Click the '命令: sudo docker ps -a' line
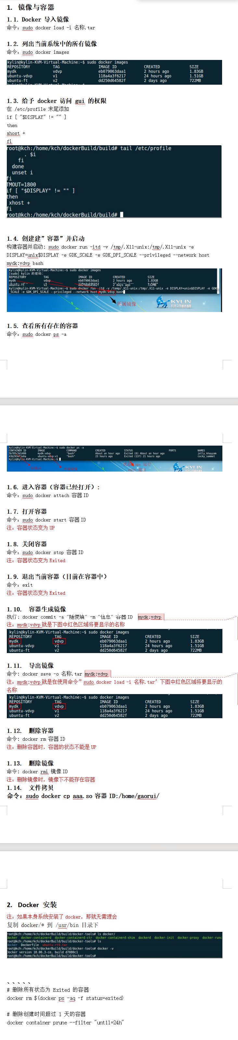The image size is (238, 1040). [x=37, y=334]
